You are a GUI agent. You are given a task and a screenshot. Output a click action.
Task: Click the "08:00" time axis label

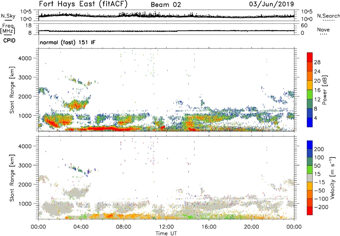click(x=124, y=227)
